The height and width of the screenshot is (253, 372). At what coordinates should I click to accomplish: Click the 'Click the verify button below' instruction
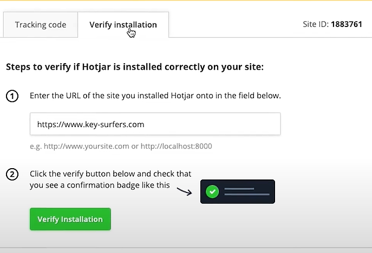tap(110, 174)
